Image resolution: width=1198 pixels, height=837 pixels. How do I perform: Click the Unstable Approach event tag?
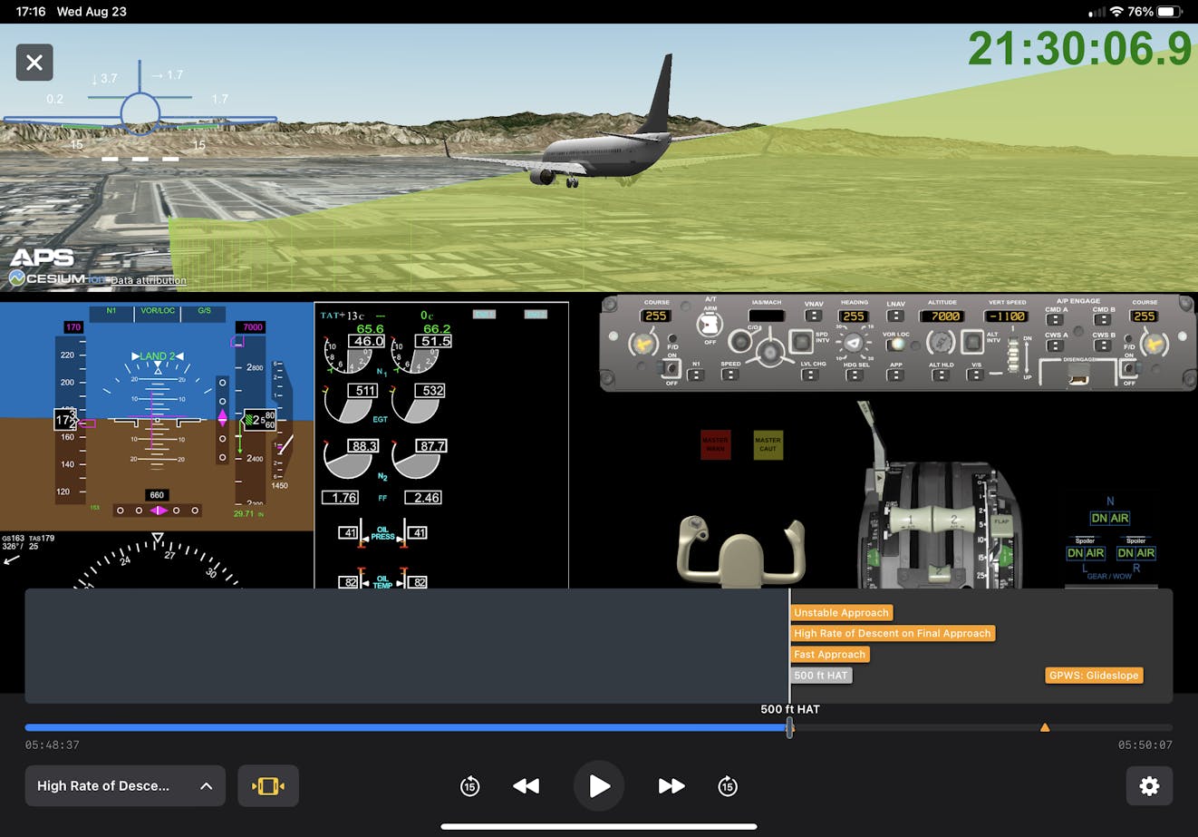click(x=841, y=612)
